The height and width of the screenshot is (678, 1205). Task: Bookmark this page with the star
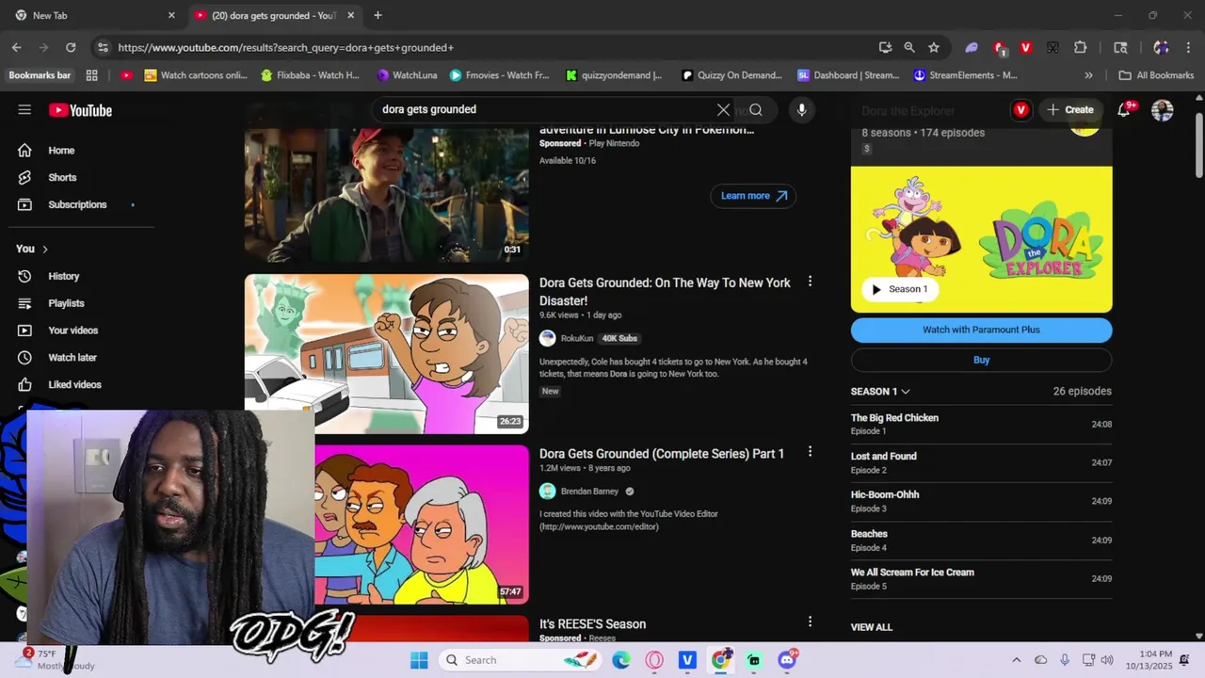(934, 47)
